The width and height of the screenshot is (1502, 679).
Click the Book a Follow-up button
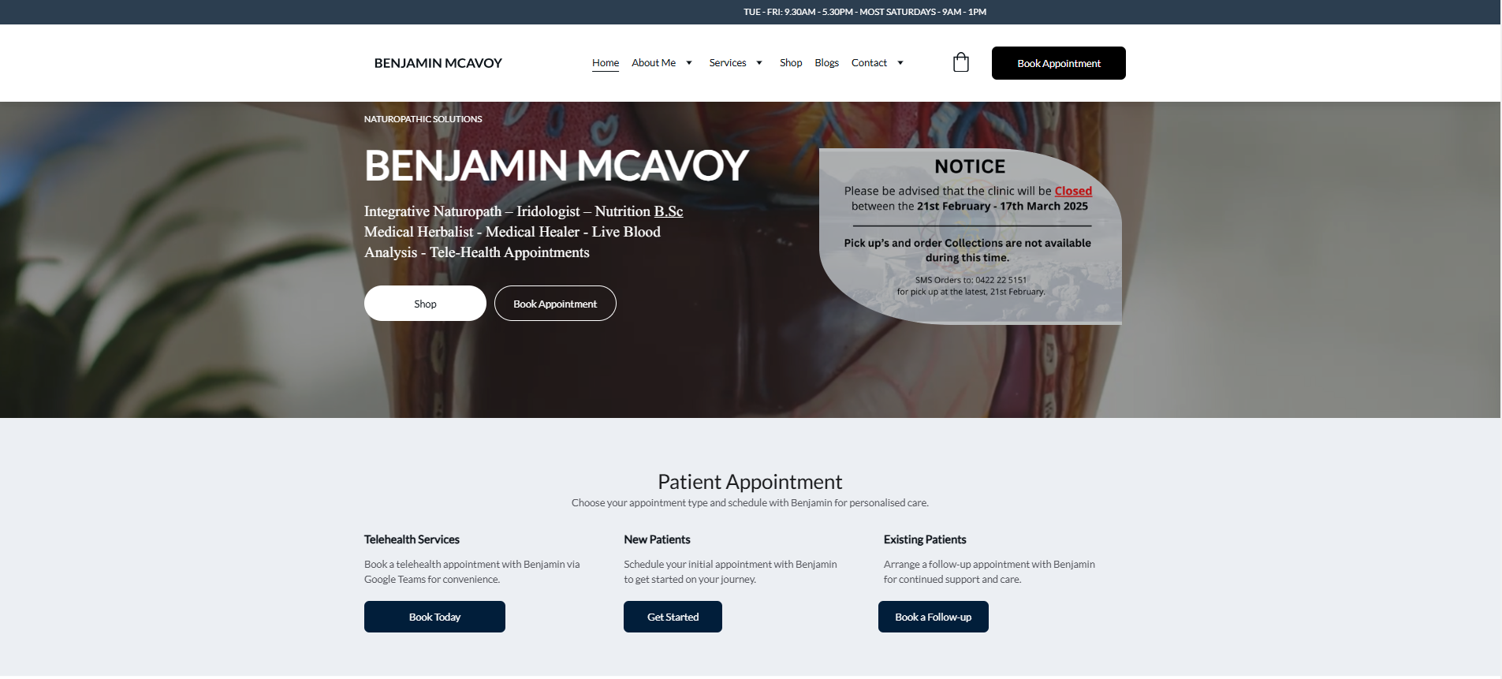[x=934, y=617]
